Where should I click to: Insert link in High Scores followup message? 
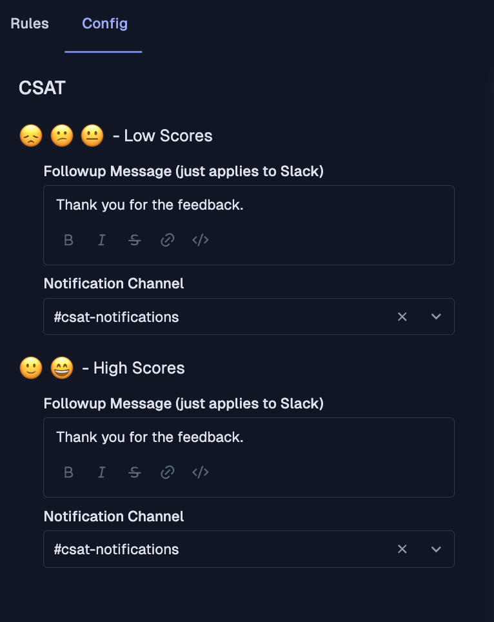(x=168, y=472)
